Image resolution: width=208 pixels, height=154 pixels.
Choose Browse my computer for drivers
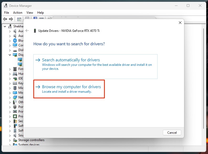point(69,89)
